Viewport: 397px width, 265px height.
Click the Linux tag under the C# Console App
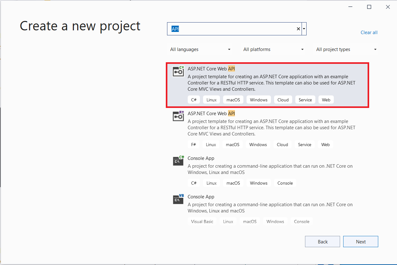pyautogui.click(x=211, y=183)
